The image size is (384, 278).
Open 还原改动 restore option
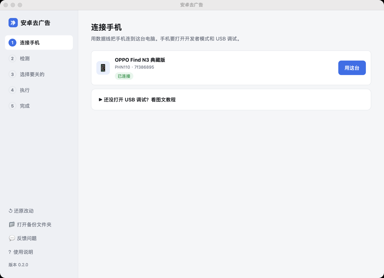coord(21,211)
